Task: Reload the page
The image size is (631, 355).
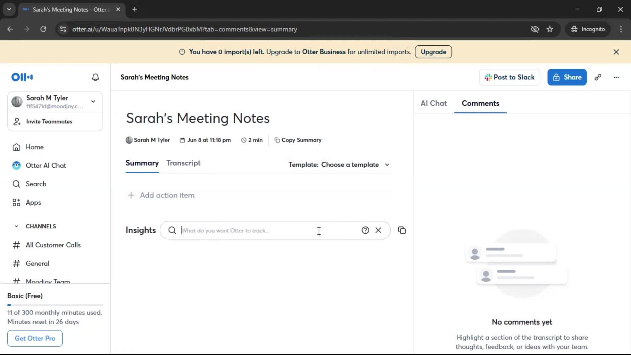Action: click(43, 29)
